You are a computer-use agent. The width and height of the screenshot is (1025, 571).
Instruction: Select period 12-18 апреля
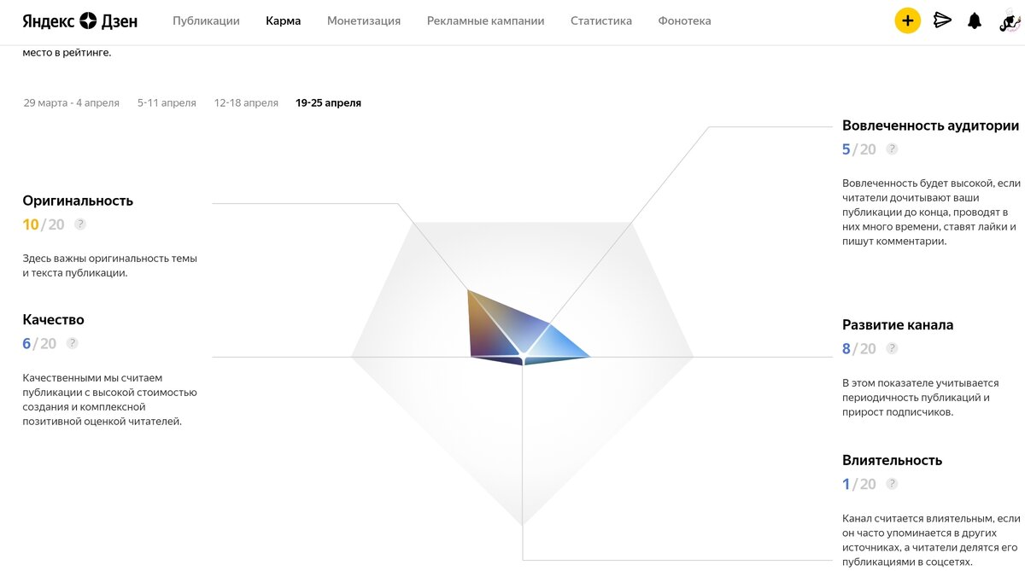[246, 103]
